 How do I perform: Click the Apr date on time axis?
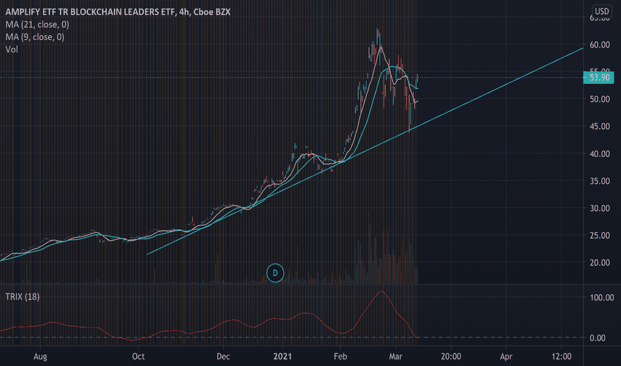point(506,357)
